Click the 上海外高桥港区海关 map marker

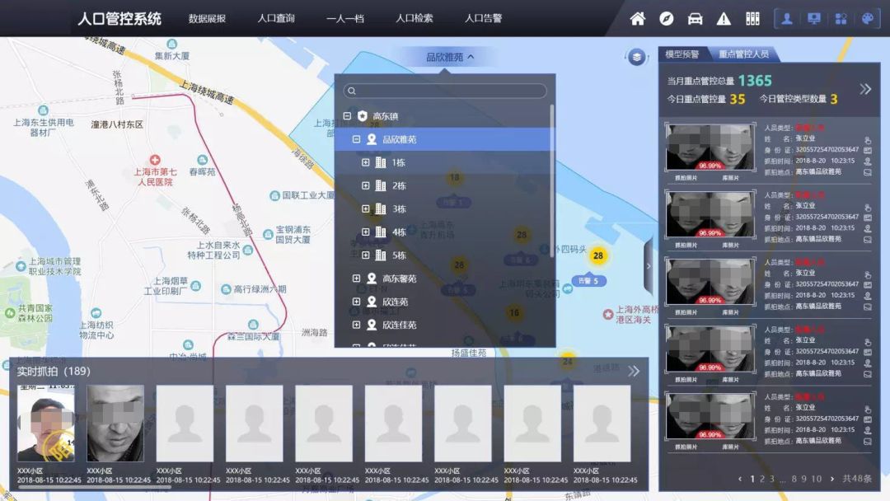pos(608,314)
